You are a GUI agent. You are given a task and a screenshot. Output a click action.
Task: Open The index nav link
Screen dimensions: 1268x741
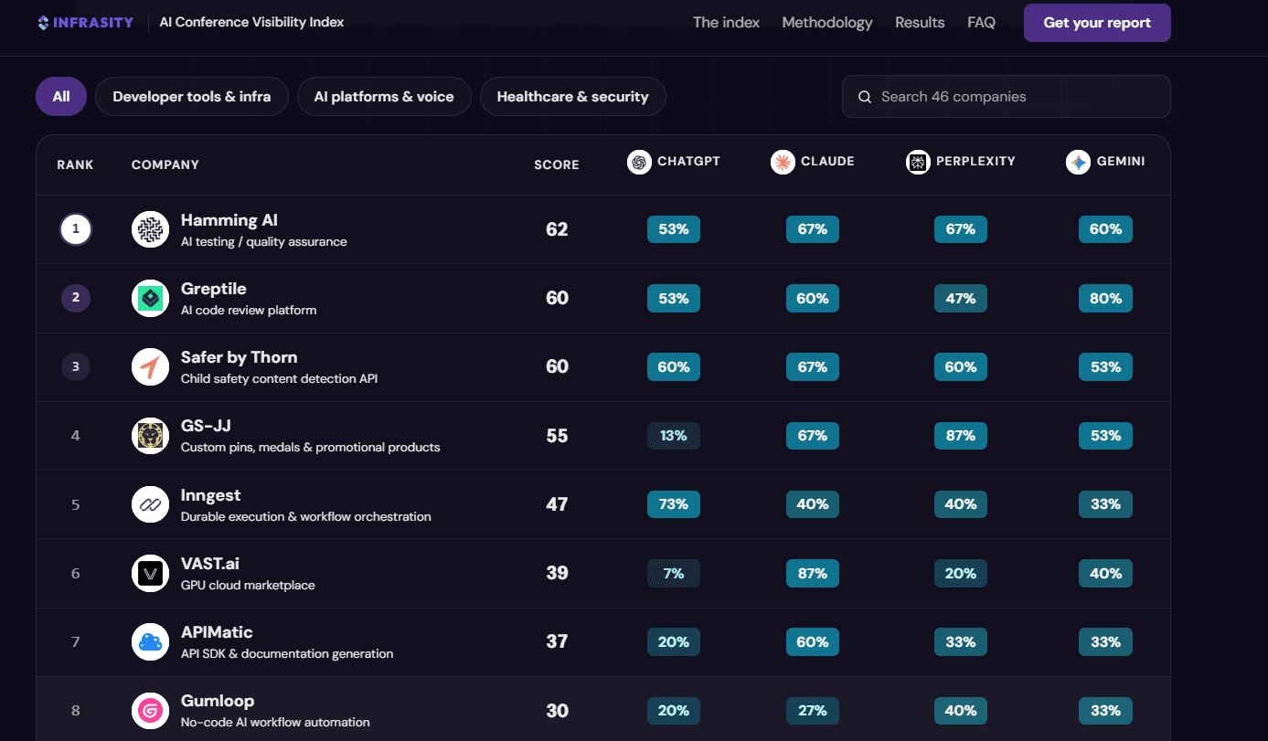[726, 23]
